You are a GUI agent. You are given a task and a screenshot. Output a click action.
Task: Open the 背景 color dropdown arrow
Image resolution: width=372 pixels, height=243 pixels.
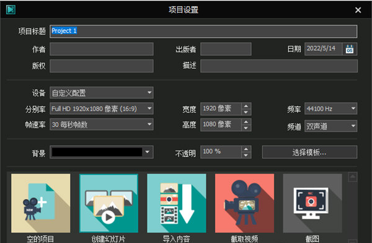click(x=148, y=152)
